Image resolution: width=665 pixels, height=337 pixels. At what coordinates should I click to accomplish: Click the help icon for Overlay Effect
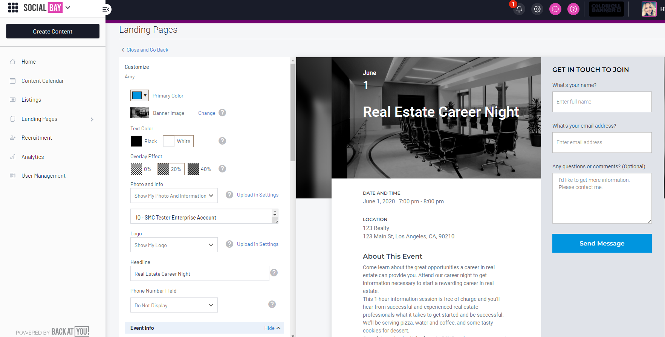tap(222, 169)
